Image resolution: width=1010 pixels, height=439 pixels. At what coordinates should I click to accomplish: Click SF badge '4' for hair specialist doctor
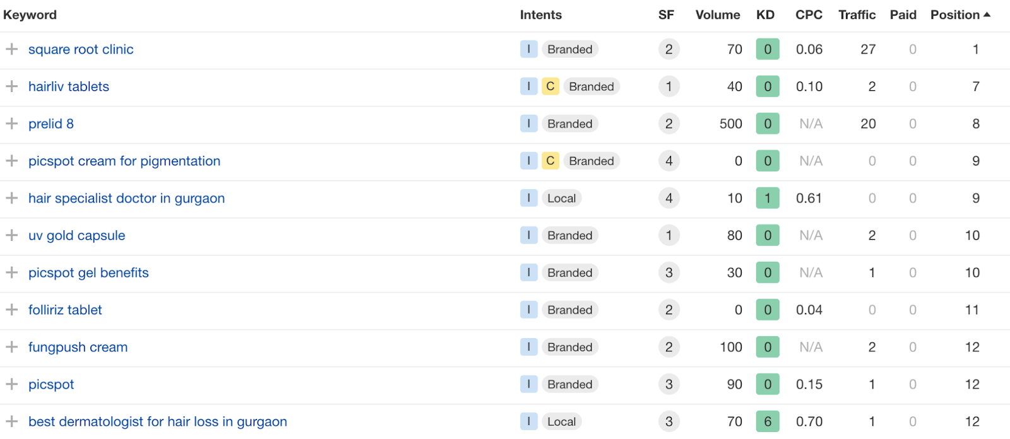tap(668, 198)
